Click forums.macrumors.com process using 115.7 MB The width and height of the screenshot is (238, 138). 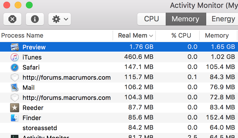(66, 77)
